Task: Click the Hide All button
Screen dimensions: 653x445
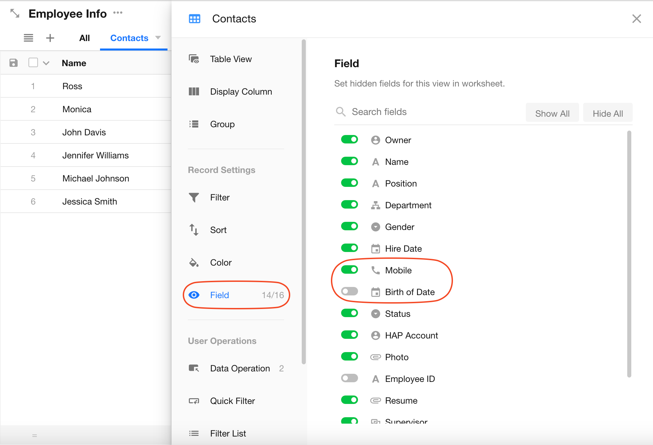Action: coord(608,113)
